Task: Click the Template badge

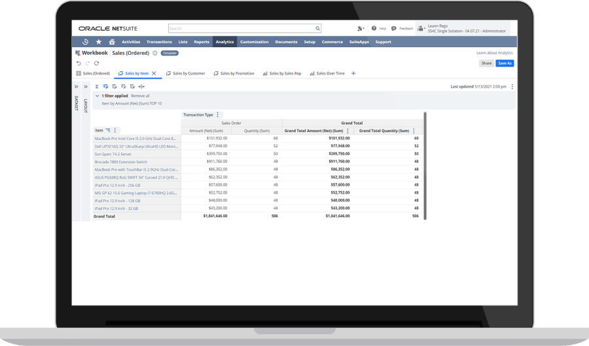Action: tap(170, 53)
